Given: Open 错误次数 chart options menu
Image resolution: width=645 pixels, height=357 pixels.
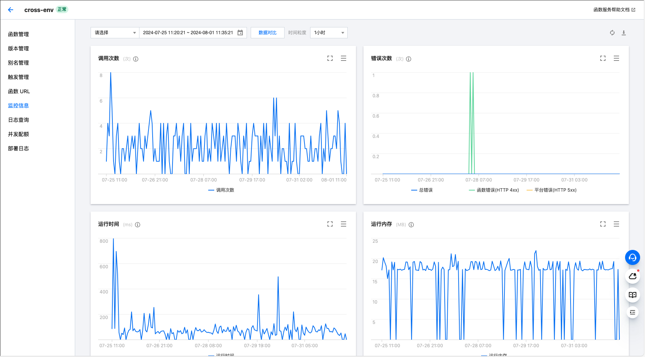Looking at the screenshot, I should (x=616, y=58).
